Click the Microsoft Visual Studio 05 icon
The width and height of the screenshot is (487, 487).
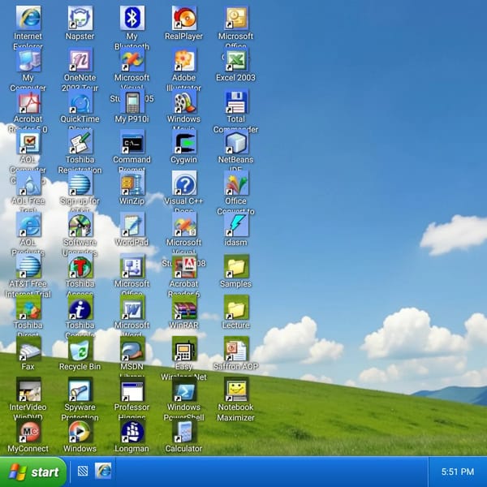[132, 59]
